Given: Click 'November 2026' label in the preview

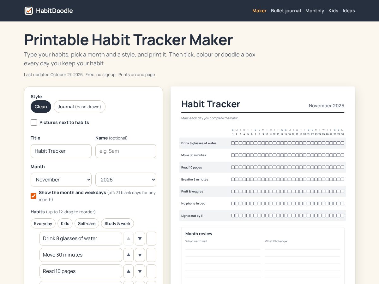Looking at the screenshot, I should [327, 106].
